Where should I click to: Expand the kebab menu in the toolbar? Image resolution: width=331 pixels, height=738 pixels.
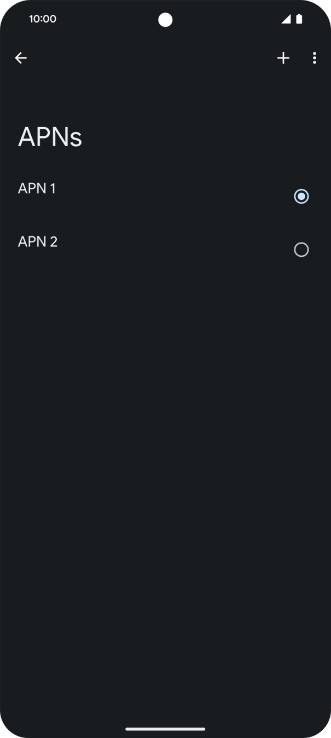(x=314, y=58)
